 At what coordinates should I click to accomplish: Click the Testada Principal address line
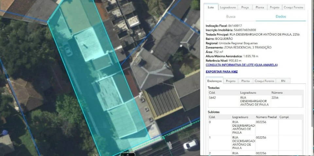click(253, 35)
